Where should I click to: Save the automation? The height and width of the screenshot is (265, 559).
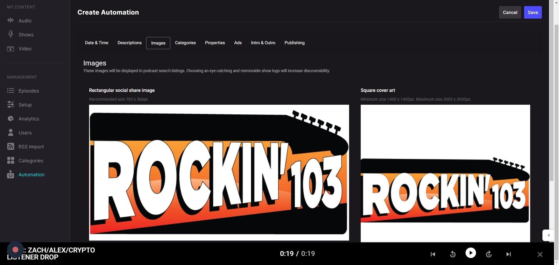(533, 13)
